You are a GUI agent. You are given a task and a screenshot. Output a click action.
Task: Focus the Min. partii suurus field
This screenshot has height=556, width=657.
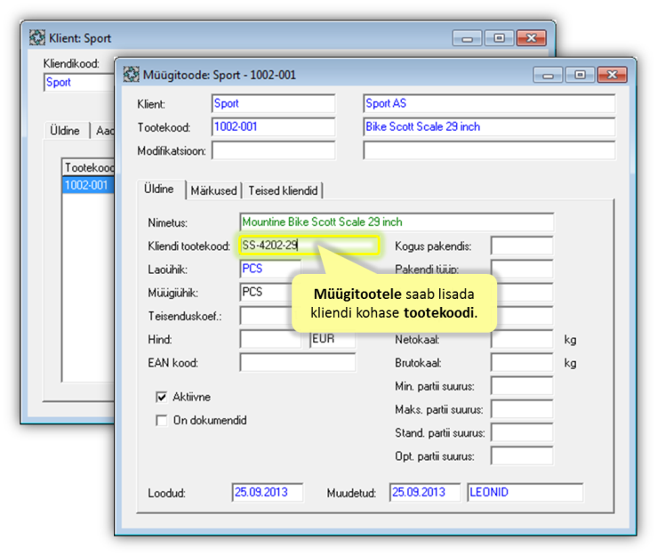coord(522,386)
